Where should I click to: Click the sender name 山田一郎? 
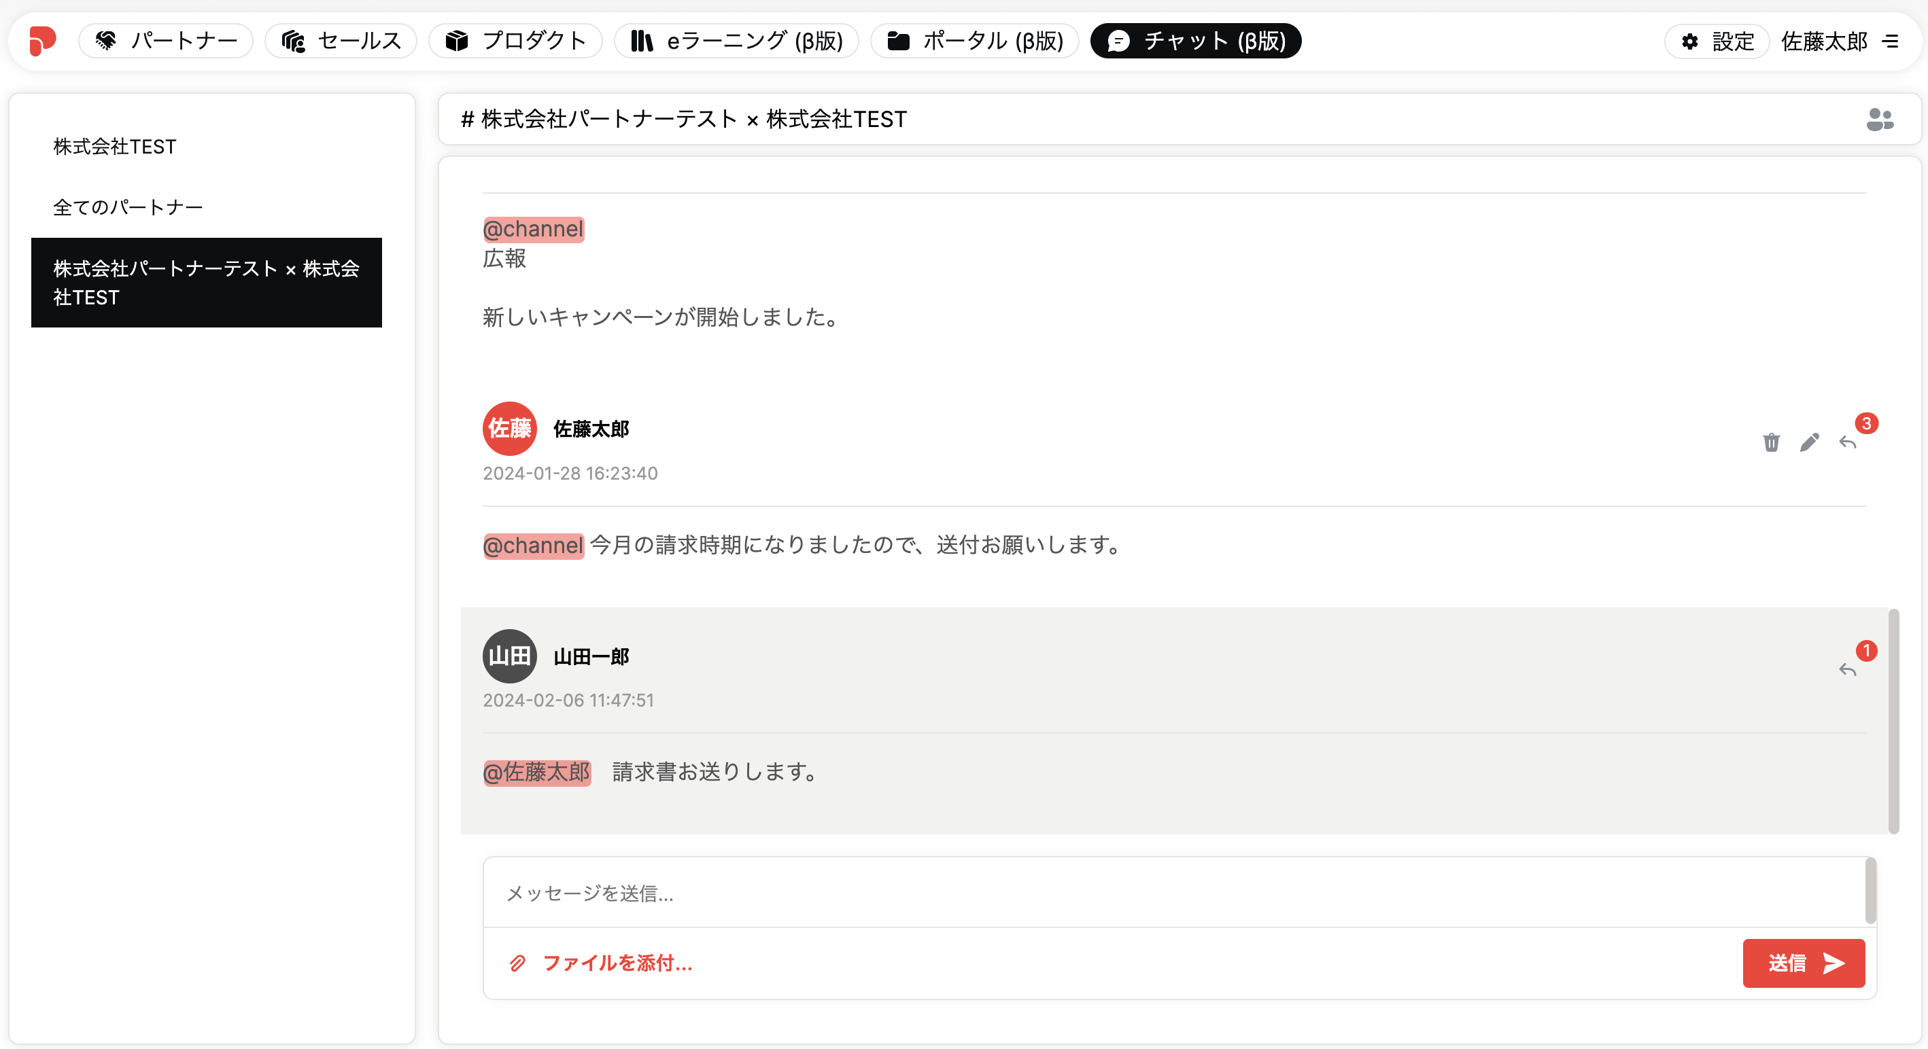591,657
